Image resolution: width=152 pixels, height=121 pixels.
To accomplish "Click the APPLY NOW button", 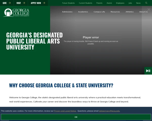I will click(38, 3).
